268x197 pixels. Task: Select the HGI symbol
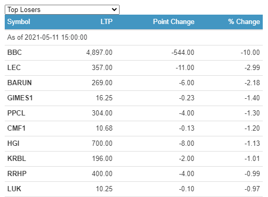coord(13,143)
